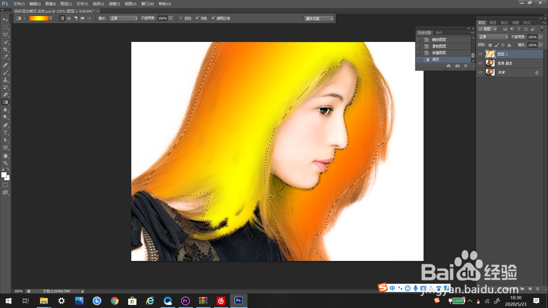Select the 复制图层 history step

tap(439, 46)
